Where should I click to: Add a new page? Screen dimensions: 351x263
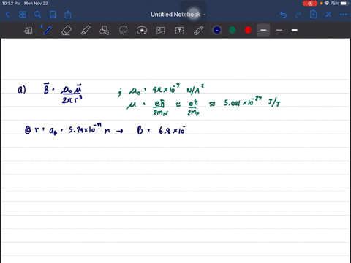[313, 15]
